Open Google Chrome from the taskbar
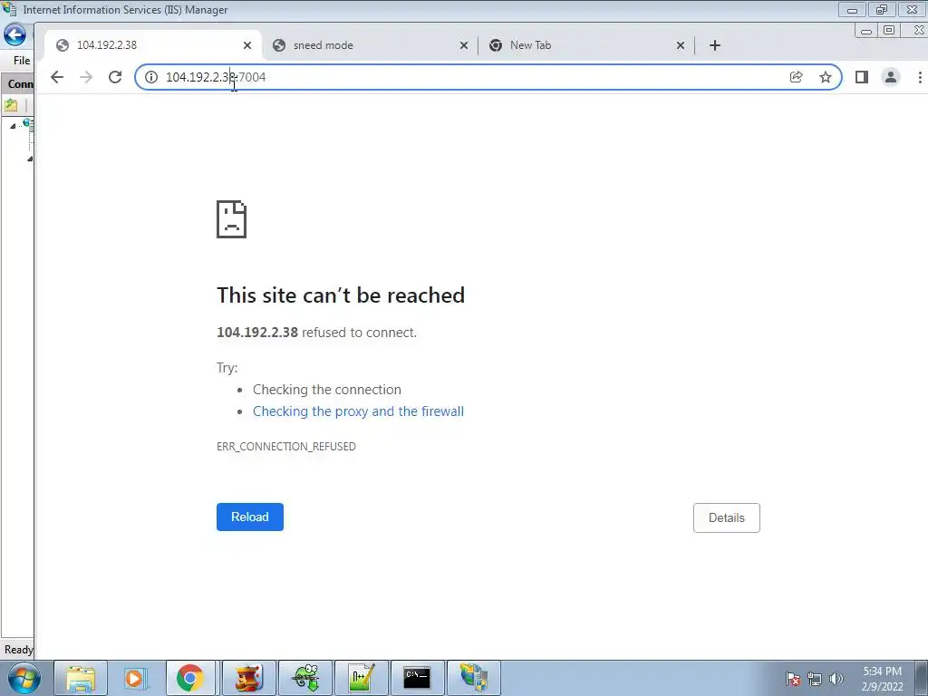Viewport: 928px width, 696px height. click(x=190, y=678)
